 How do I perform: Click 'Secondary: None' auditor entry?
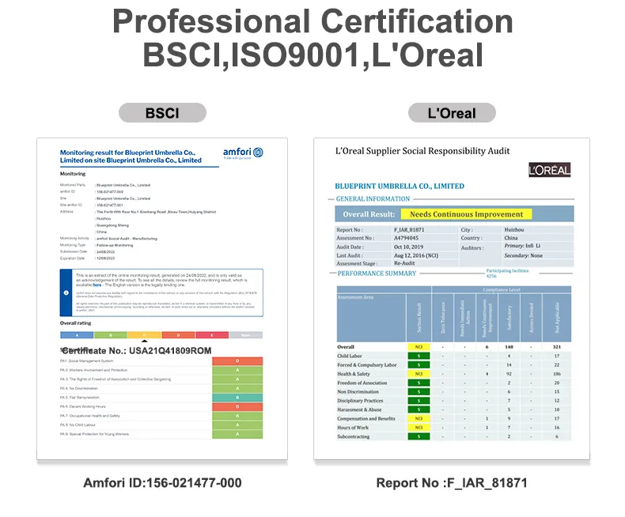524,255
